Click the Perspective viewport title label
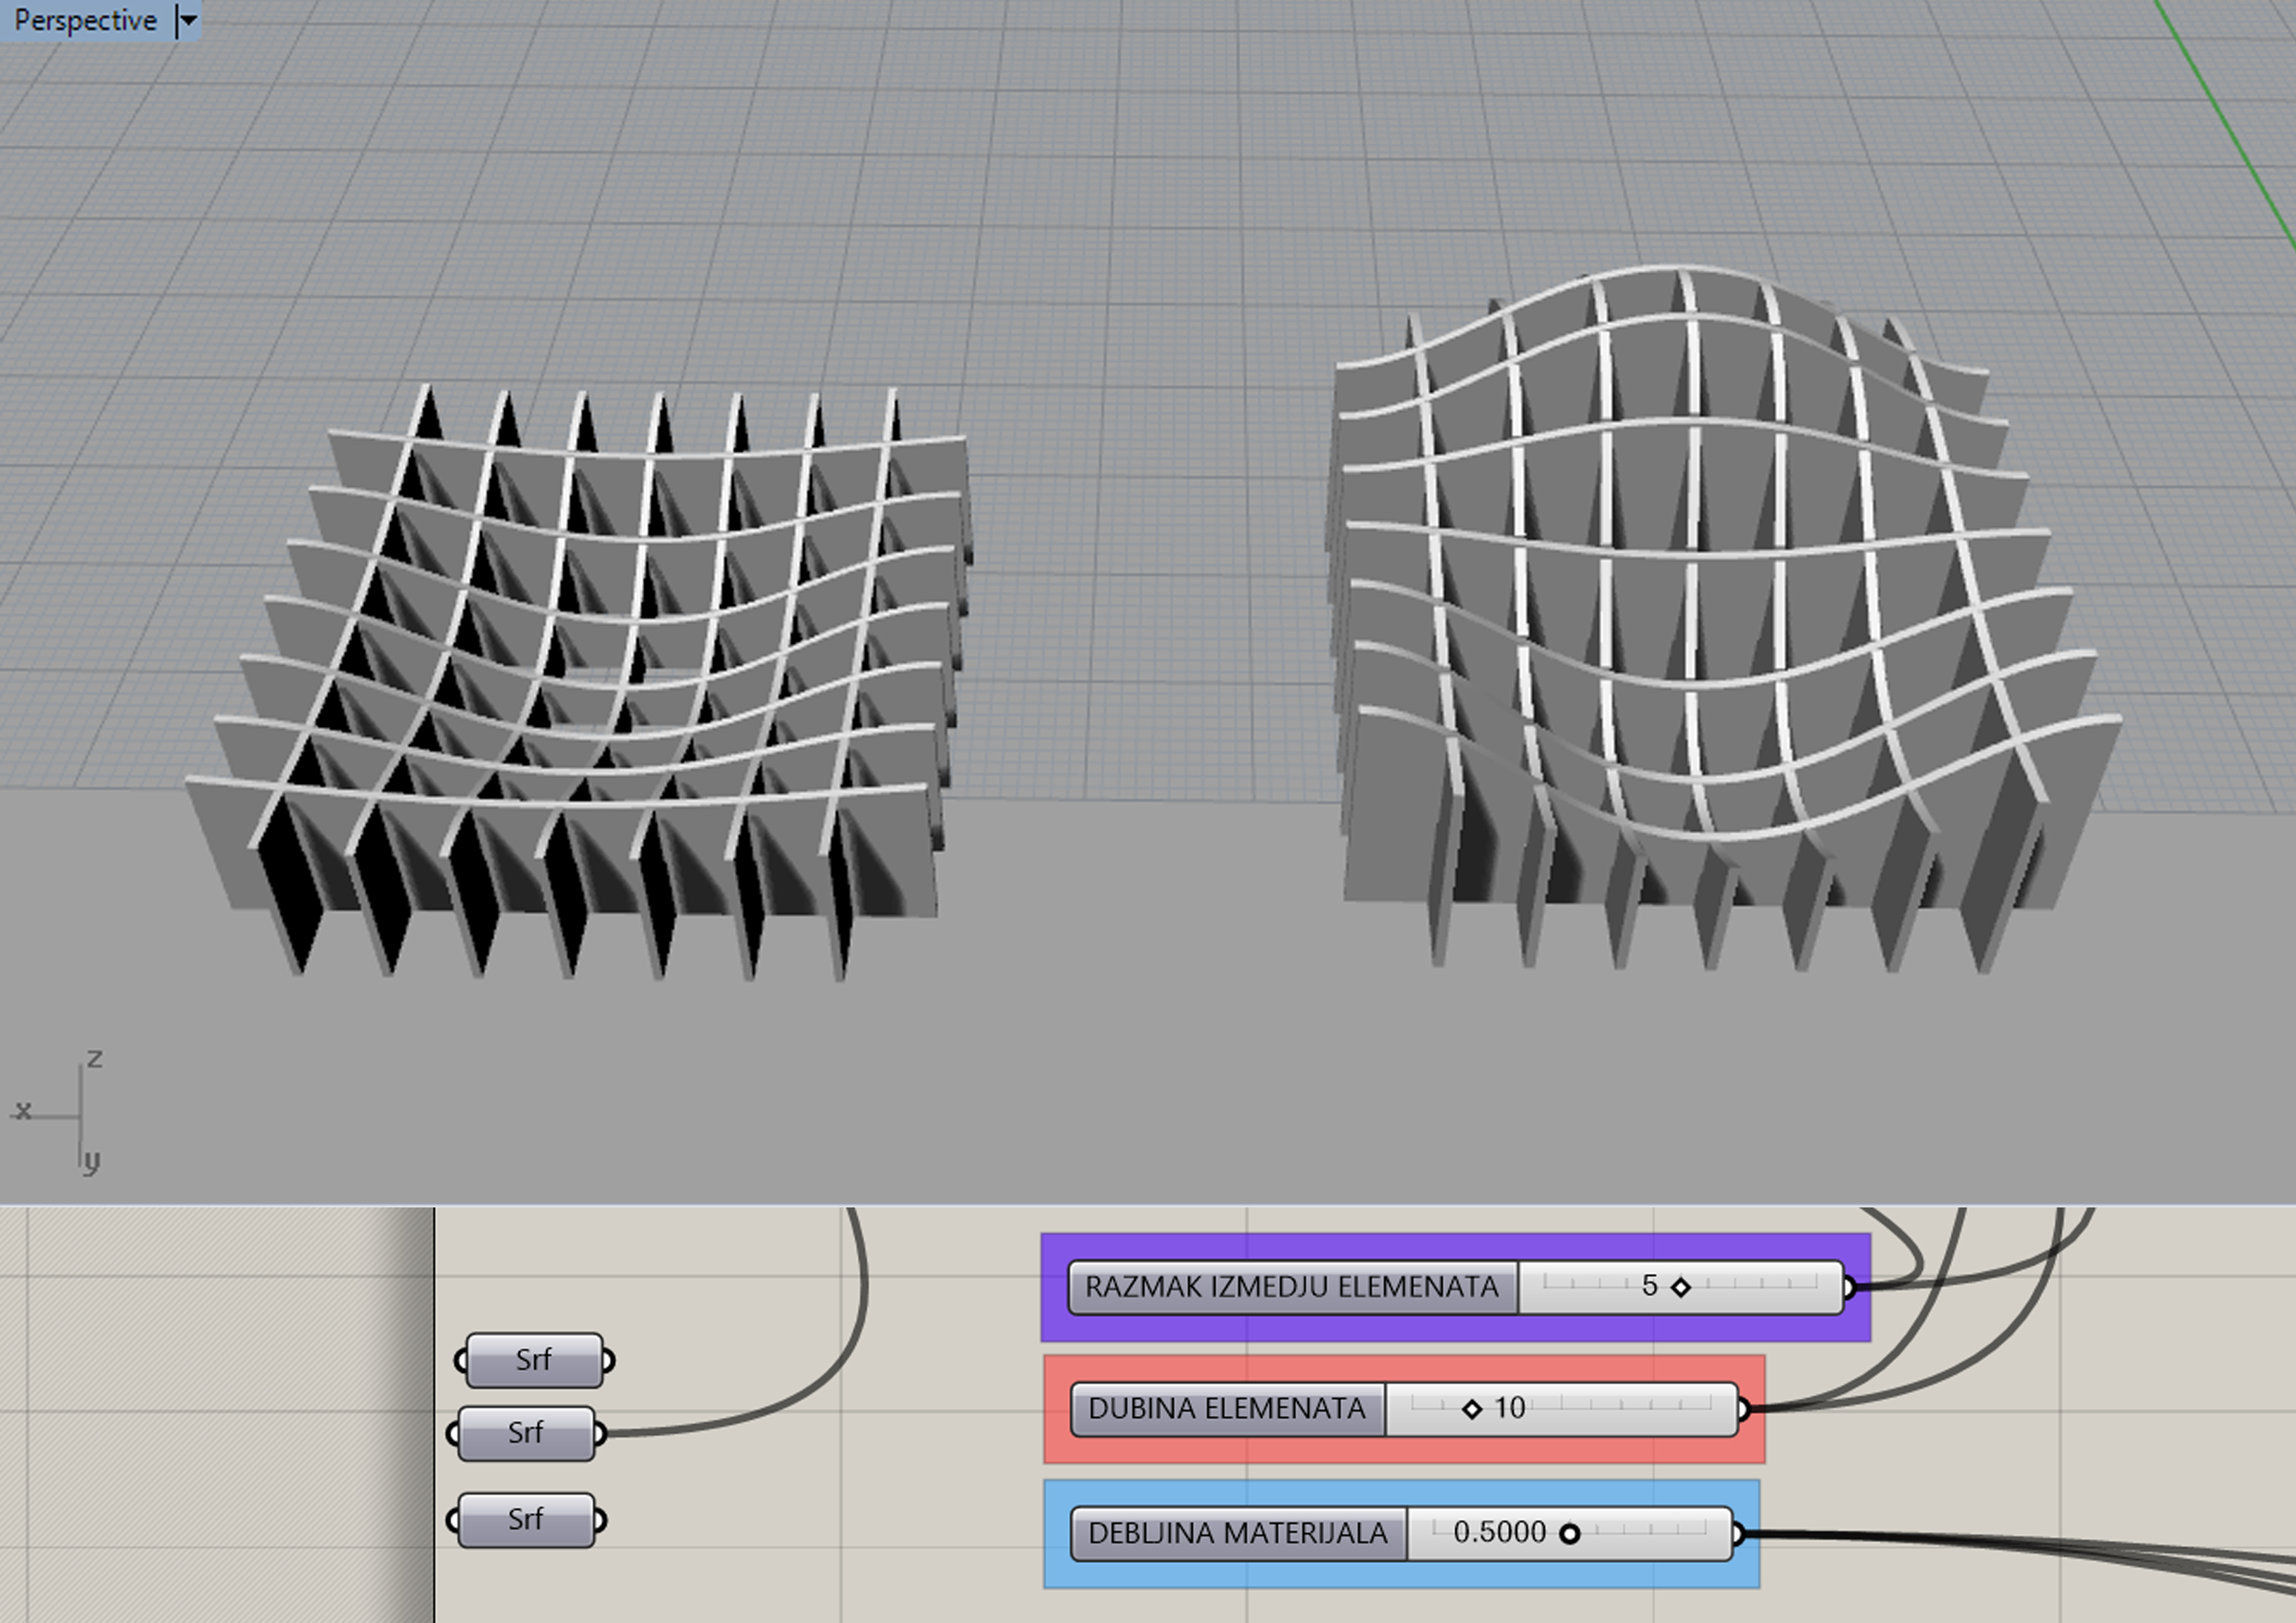This screenshot has height=1623, width=2296. coord(85,20)
